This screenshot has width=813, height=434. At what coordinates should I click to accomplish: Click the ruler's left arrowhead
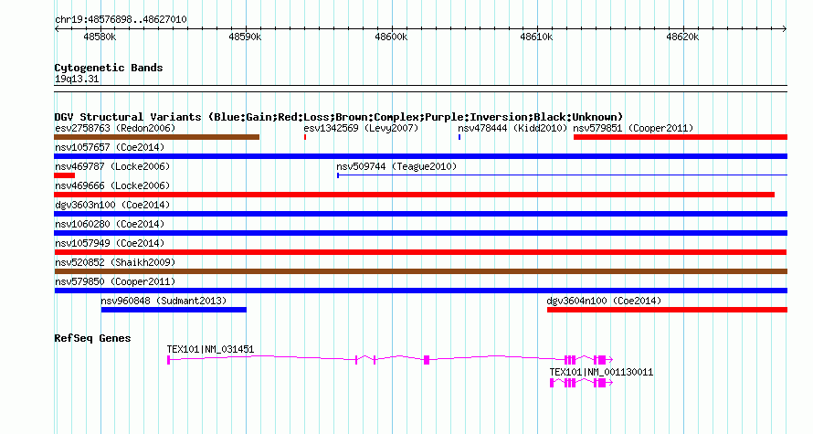(x=57, y=29)
